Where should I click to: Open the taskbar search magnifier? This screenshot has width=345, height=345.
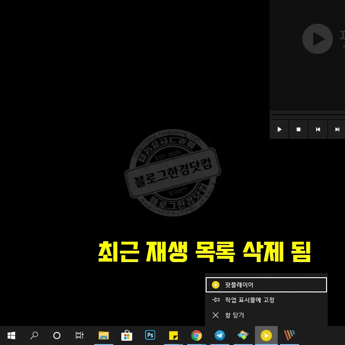click(x=34, y=336)
